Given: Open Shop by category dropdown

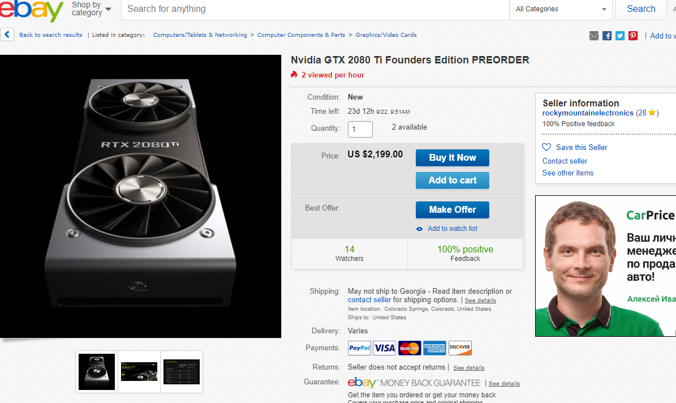Looking at the screenshot, I should click(91, 9).
